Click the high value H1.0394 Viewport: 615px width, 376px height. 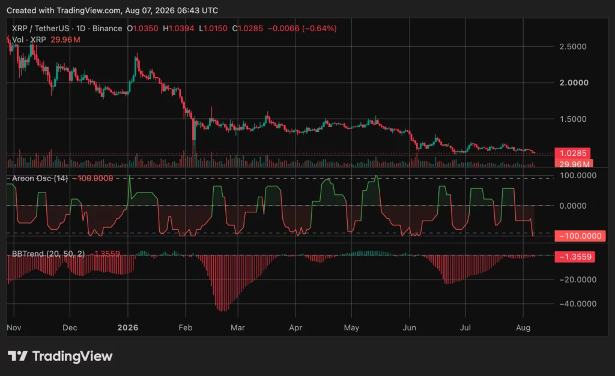point(178,29)
